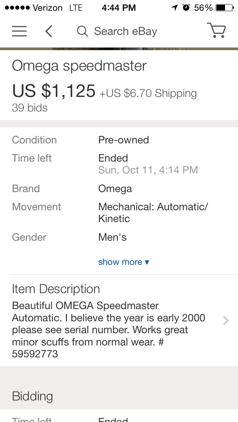Image resolution: width=238 pixels, height=422 pixels.
Task: Tap the search magnifier icon
Action: [x=82, y=31]
